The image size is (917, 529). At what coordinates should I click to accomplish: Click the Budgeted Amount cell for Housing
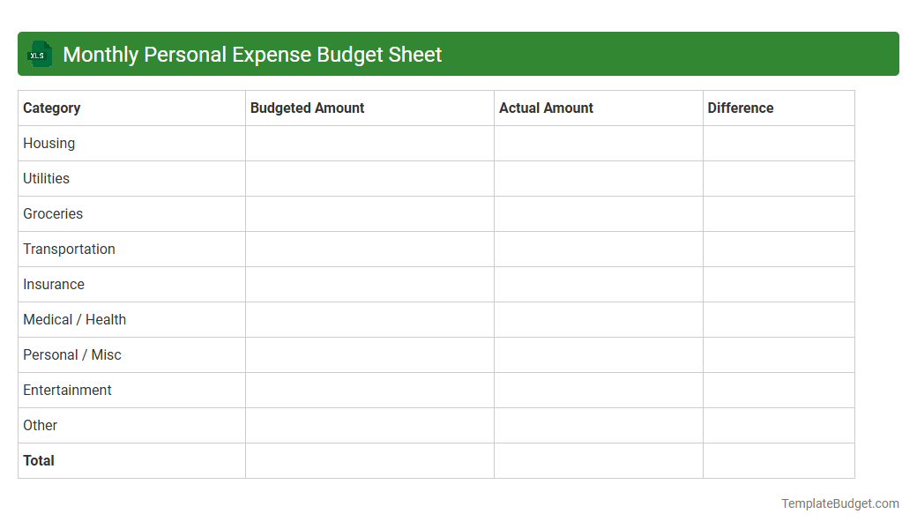click(369, 143)
